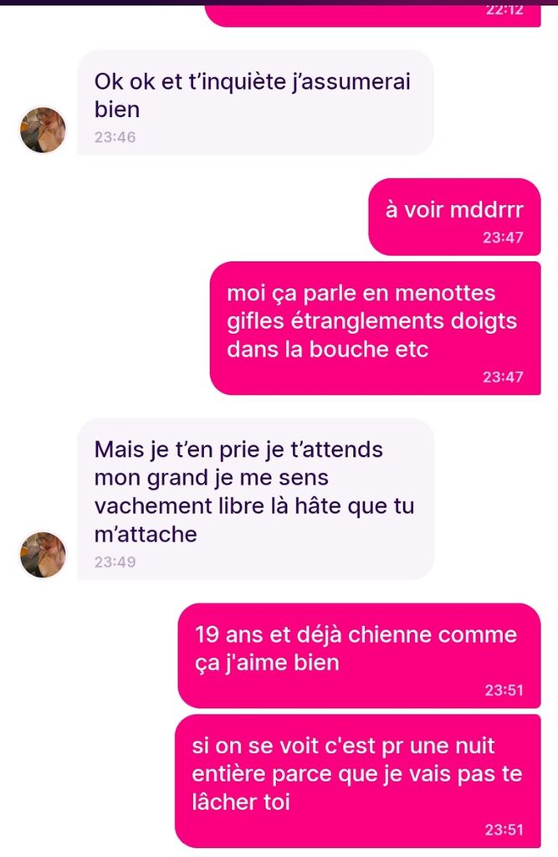The image size is (558, 857).
Task: Click the 23:46 timestamp
Action: [115, 137]
